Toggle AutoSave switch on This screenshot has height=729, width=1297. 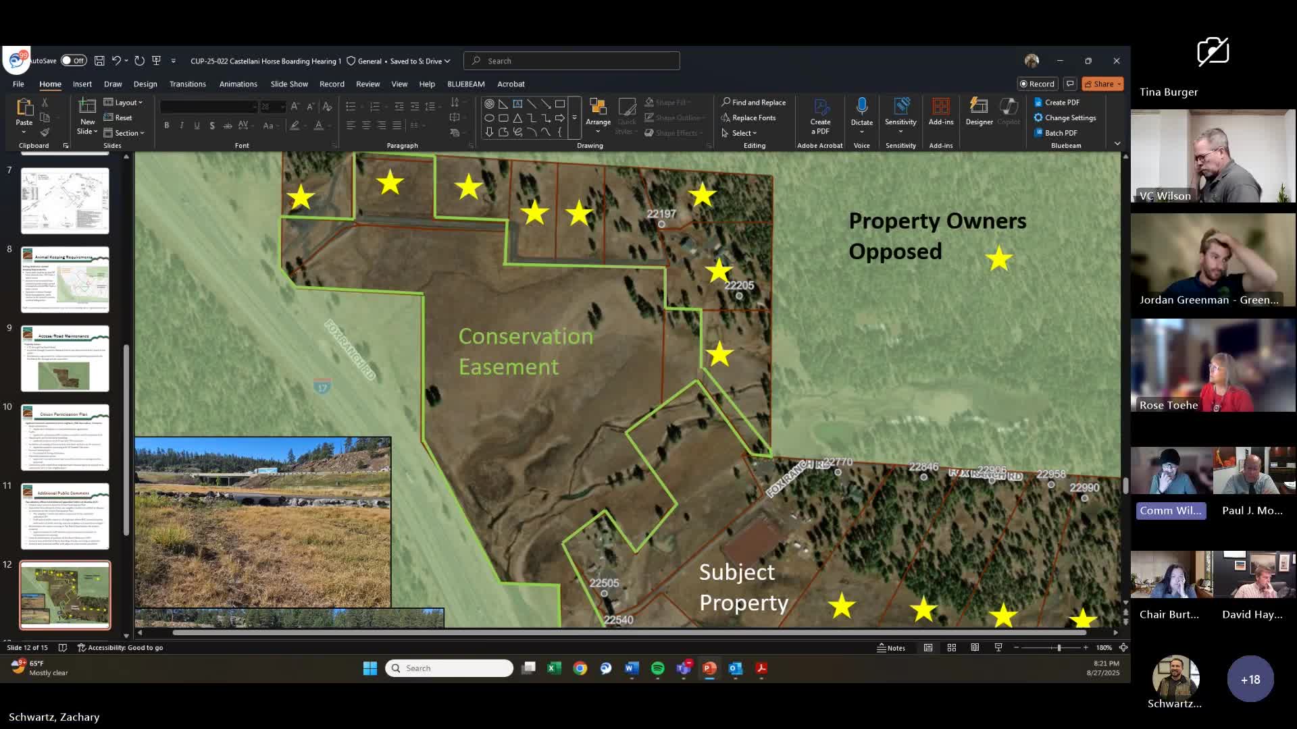74,61
